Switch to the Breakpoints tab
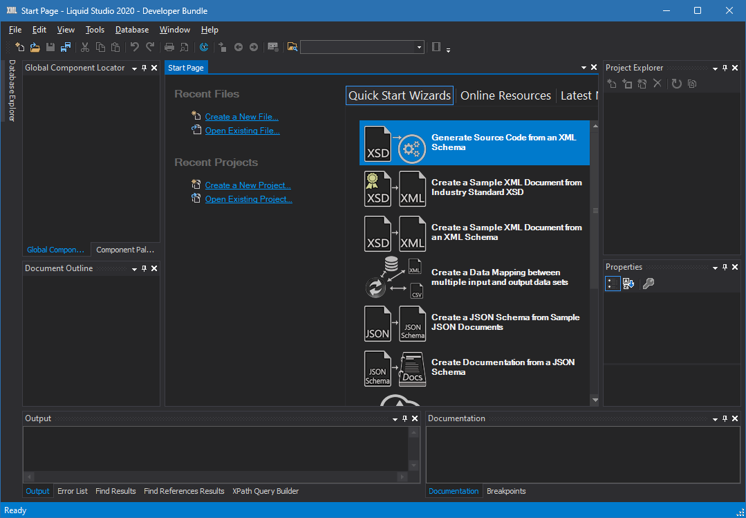746x518 pixels. pyautogui.click(x=506, y=491)
